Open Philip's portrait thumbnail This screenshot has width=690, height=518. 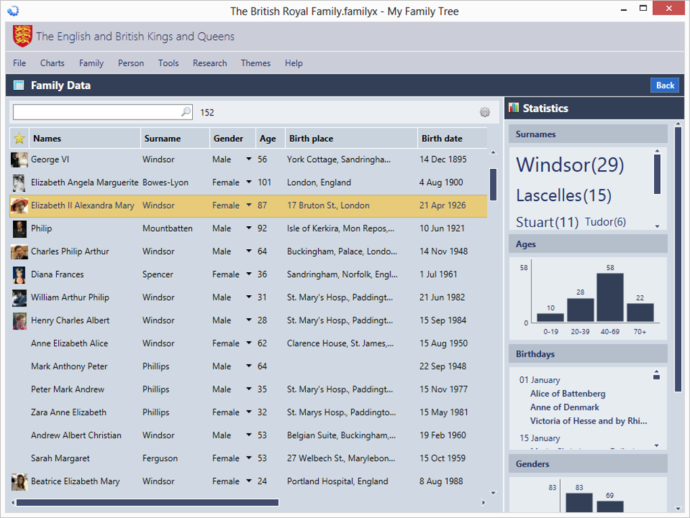coord(19,228)
